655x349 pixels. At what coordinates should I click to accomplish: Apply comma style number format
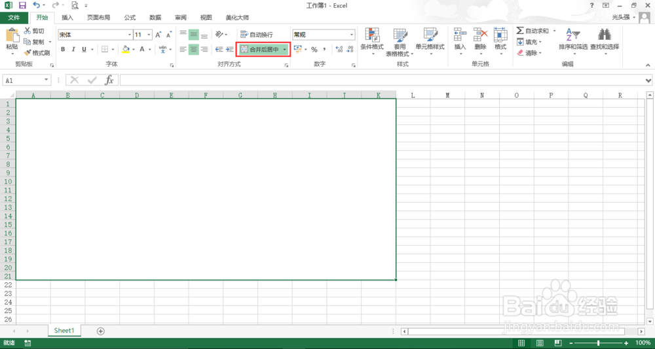[324, 49]
